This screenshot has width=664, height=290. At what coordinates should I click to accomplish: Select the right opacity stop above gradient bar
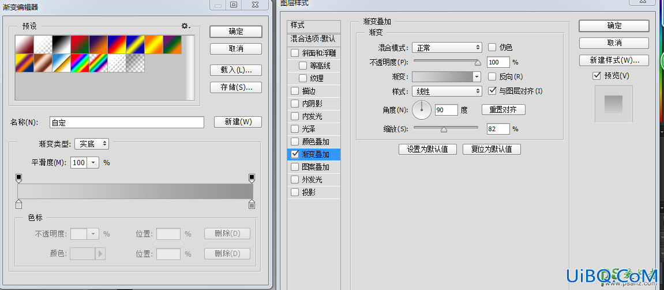tap(252, 178)
